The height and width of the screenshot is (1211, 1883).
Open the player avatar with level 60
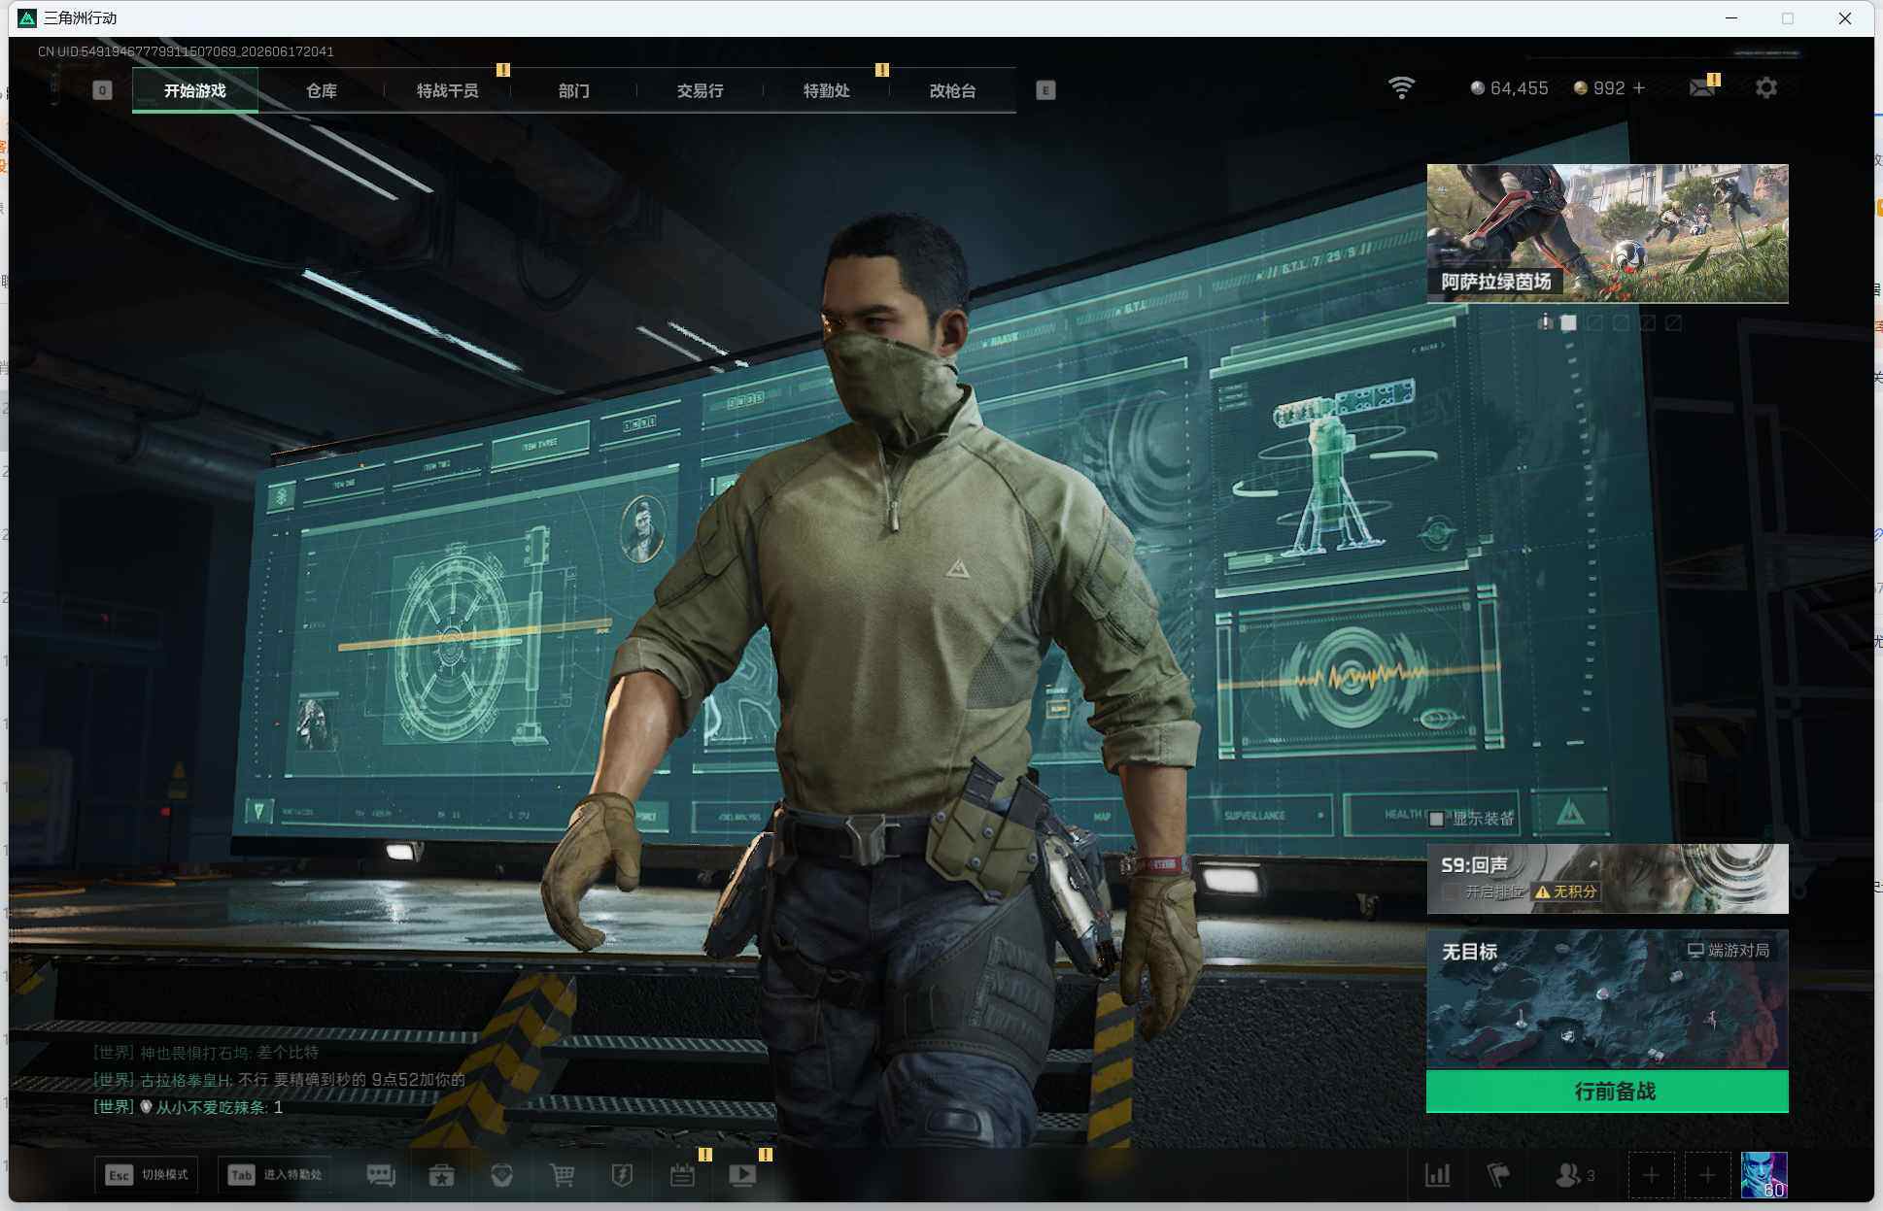click(x=1763, y=1175)
